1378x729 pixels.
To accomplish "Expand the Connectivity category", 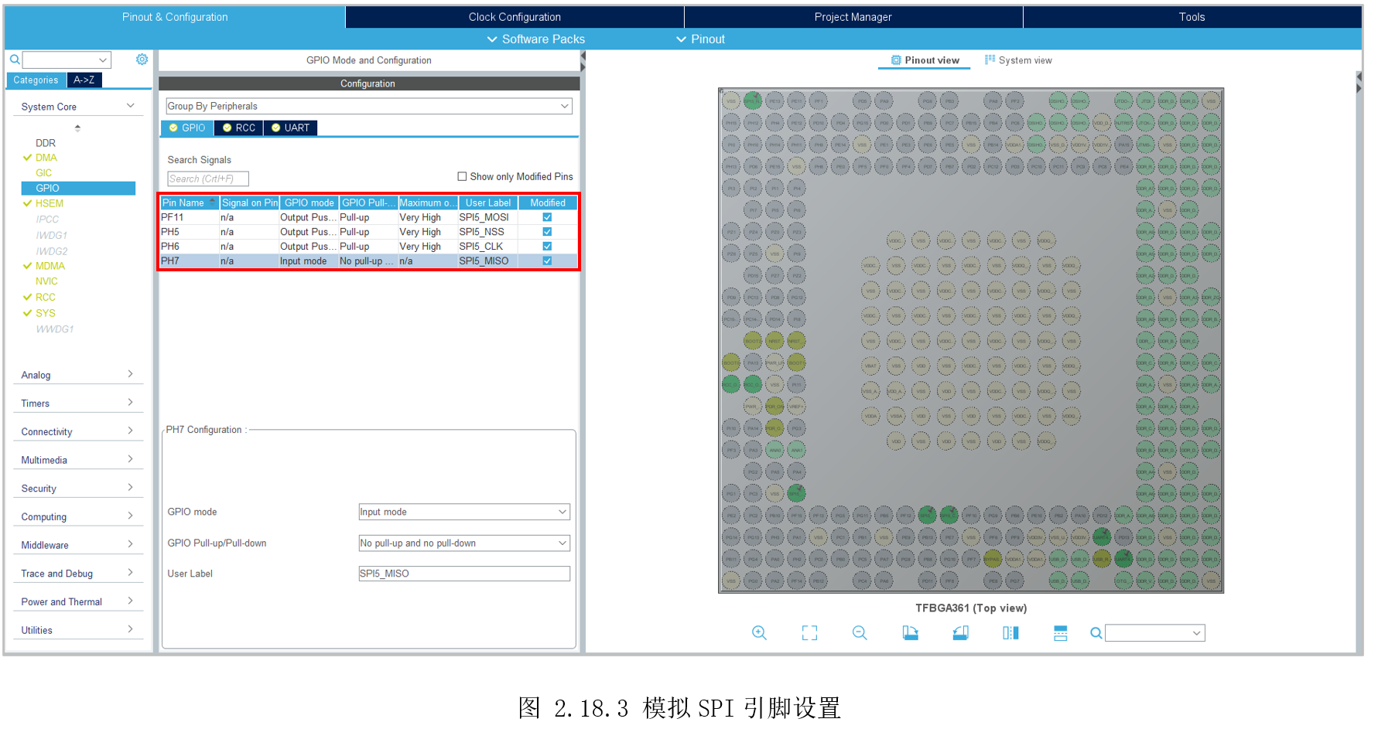I will click(77, 431).
